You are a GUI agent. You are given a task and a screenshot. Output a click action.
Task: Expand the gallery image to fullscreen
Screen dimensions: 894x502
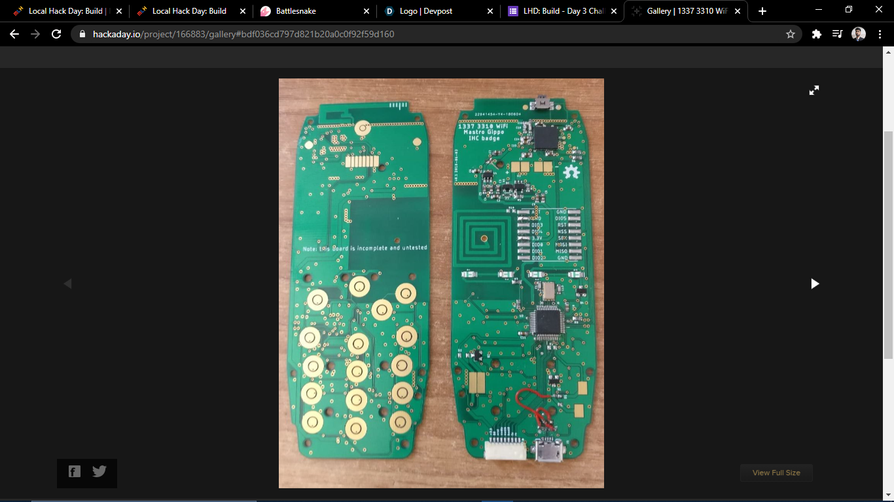814,90
